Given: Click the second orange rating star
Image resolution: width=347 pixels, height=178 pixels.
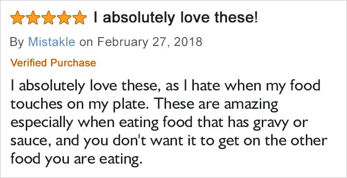Looking at the screenshot, I should 33,18.
